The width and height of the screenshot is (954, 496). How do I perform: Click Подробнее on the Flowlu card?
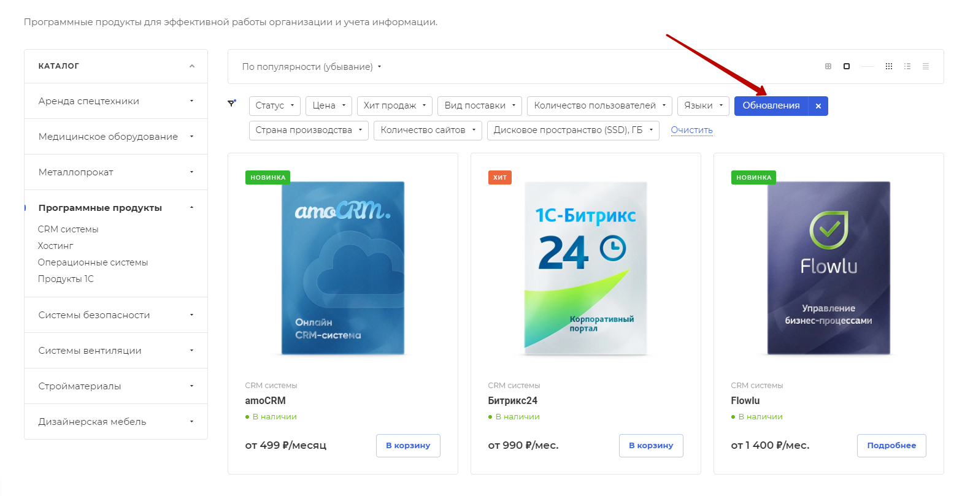pyautogui.click(x=891, y=446)
